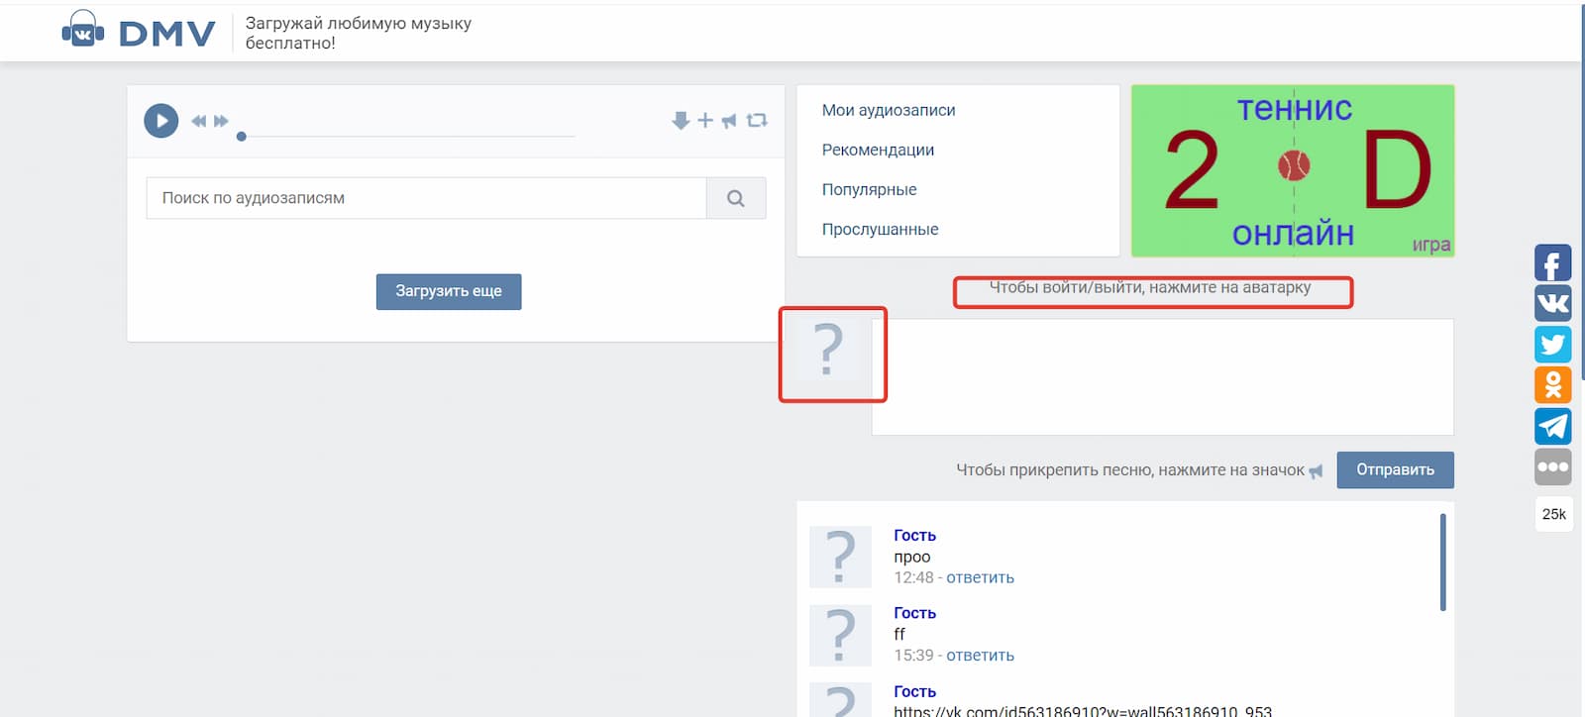Image resolution: width=1585 pixels, height=717 pixels.
Task: Open Мои аудиозаписи menu item
Action: [x=889, y=110]
